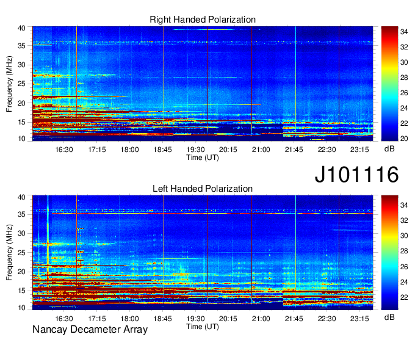The image size is (415, 337).
Task: Click the 40 MHz tick of Left Handed plot
Action: [21, 197]
